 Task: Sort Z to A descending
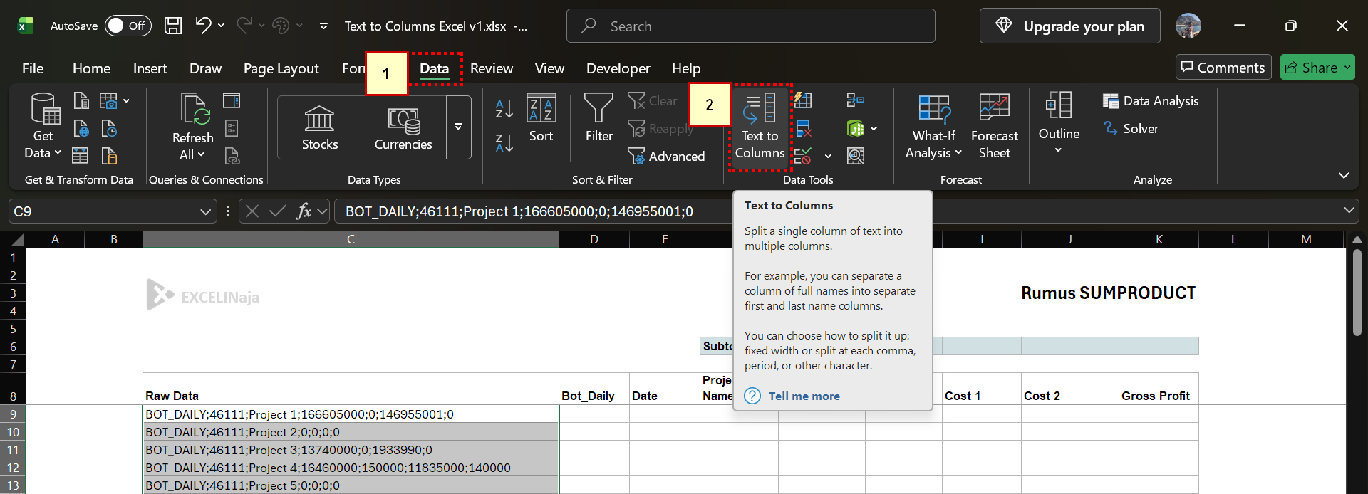coord(504,143)
